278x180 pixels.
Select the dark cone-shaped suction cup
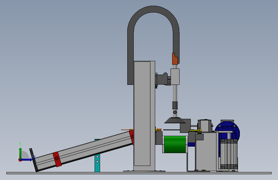(x=175, y=120)
